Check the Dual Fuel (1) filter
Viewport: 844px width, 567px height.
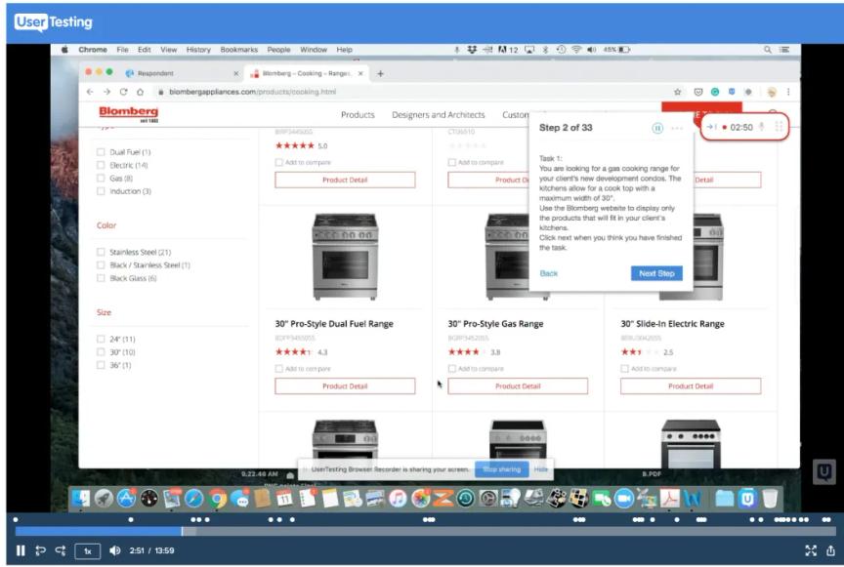click(x=101, y=152)
